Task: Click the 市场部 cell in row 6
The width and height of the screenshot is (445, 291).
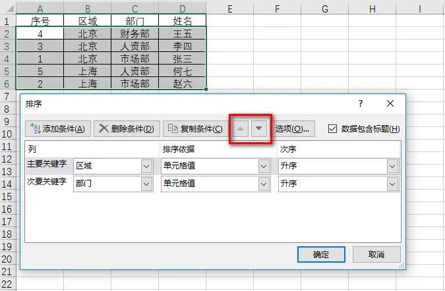Action: [x=134, y=84]
